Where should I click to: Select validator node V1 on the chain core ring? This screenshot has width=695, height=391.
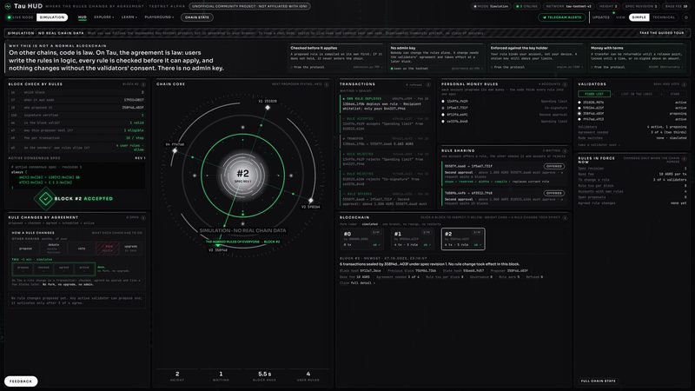click(x=268, y=108)
